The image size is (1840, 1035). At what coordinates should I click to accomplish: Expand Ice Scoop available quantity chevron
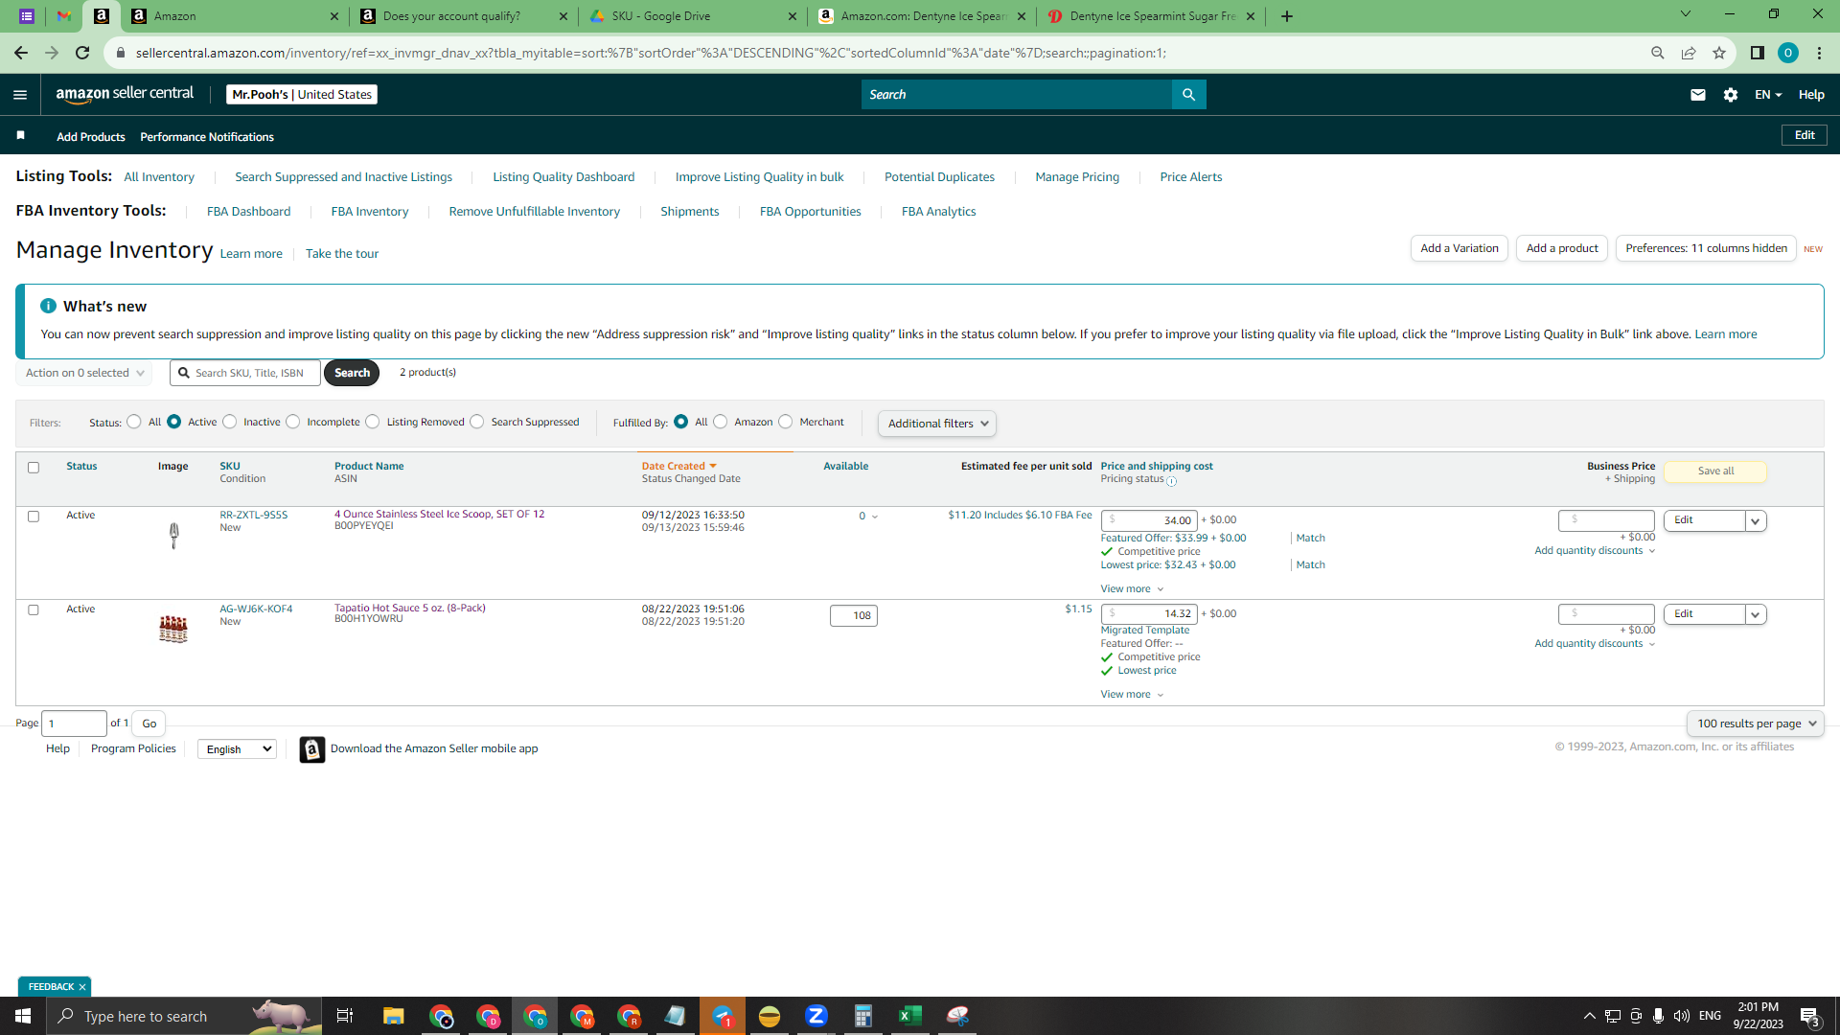875,517
